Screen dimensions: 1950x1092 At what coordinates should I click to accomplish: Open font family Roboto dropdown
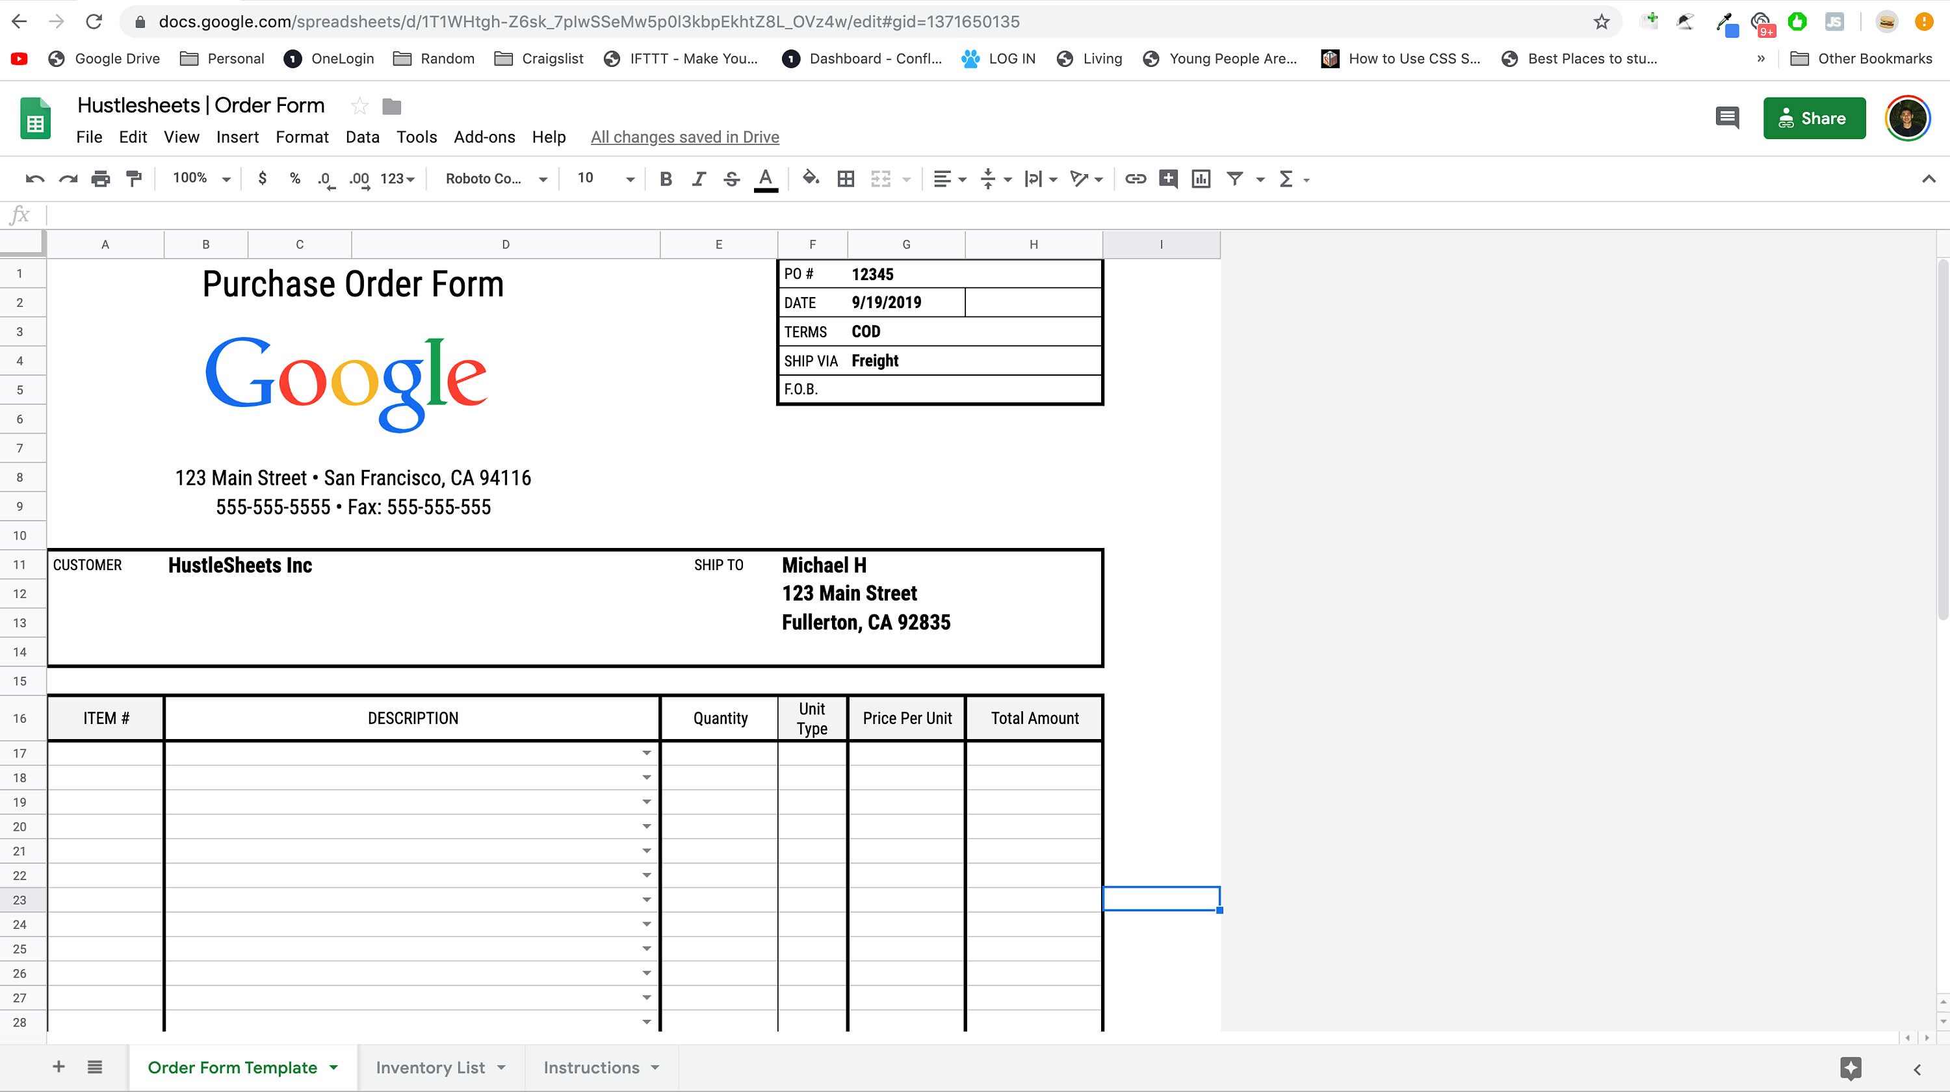tap(496, 179)
